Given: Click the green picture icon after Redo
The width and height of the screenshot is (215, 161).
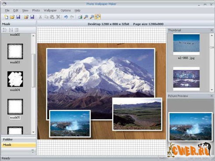Looking at the screenshot, I should (80, 17).
